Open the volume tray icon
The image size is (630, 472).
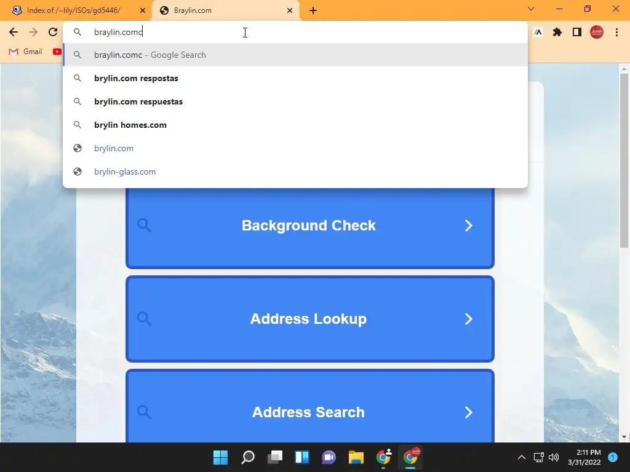tap(554, 457)
